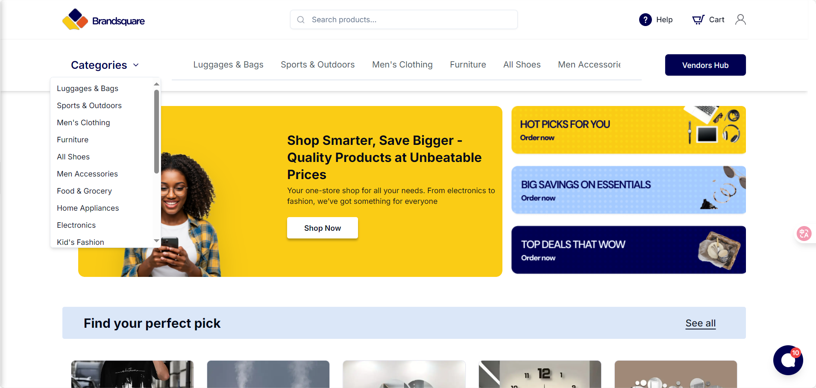Choose Electronics from the categories menu

pyautogui.click(x=76, y=225)
